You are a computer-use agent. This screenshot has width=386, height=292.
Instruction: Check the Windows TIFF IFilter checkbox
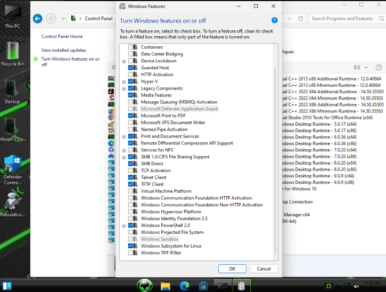[130, 253]
